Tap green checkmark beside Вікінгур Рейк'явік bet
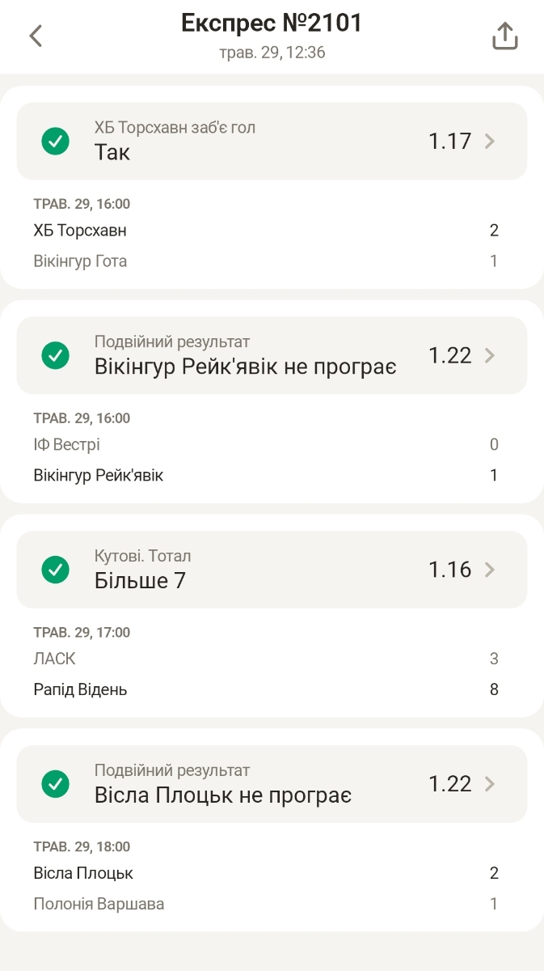 point(56,355)
